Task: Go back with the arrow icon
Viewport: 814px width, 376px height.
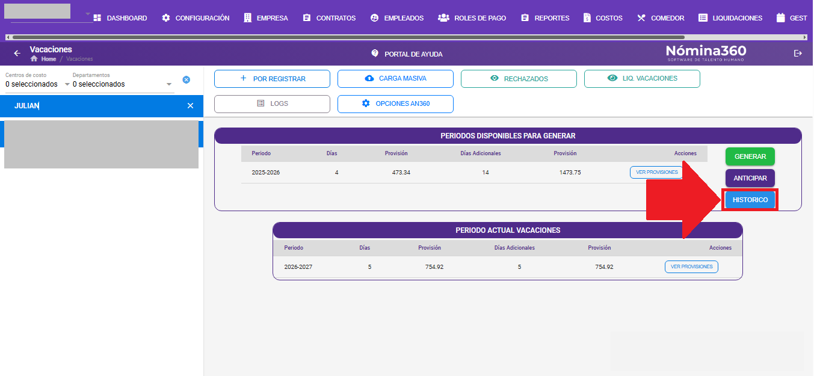Action: point(17,54)
